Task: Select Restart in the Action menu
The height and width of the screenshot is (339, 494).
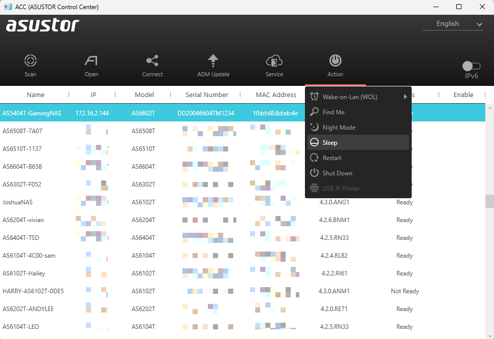Action: [358, 158]
